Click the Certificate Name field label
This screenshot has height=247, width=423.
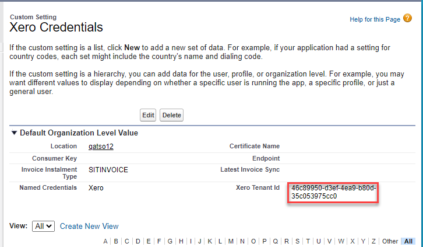255,146
